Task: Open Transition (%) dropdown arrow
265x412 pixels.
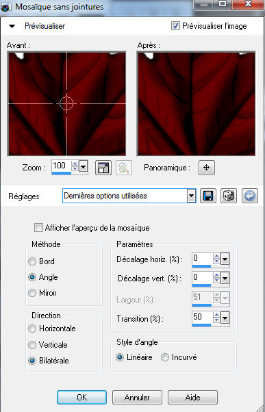Action: pyautogui.click(x=225, y=318)
